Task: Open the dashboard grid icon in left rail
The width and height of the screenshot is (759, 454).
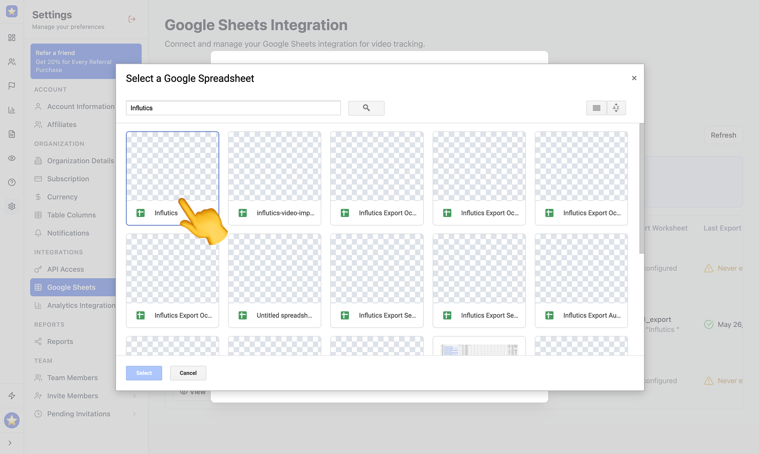Action: [12, 38]
